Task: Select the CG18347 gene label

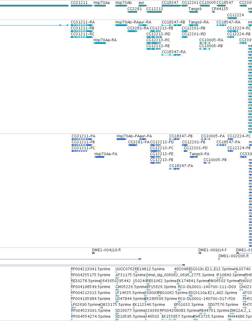Action: tap(170, 3)
